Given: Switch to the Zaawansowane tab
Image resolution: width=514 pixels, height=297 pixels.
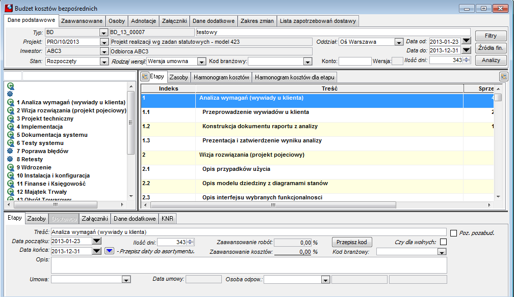Looking at the screenshot, I should click(x=82, y=21).
